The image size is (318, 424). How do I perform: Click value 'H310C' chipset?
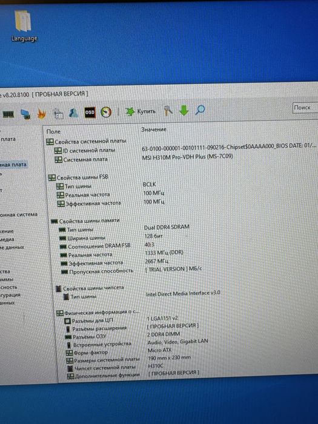click(x=156, y=366)
